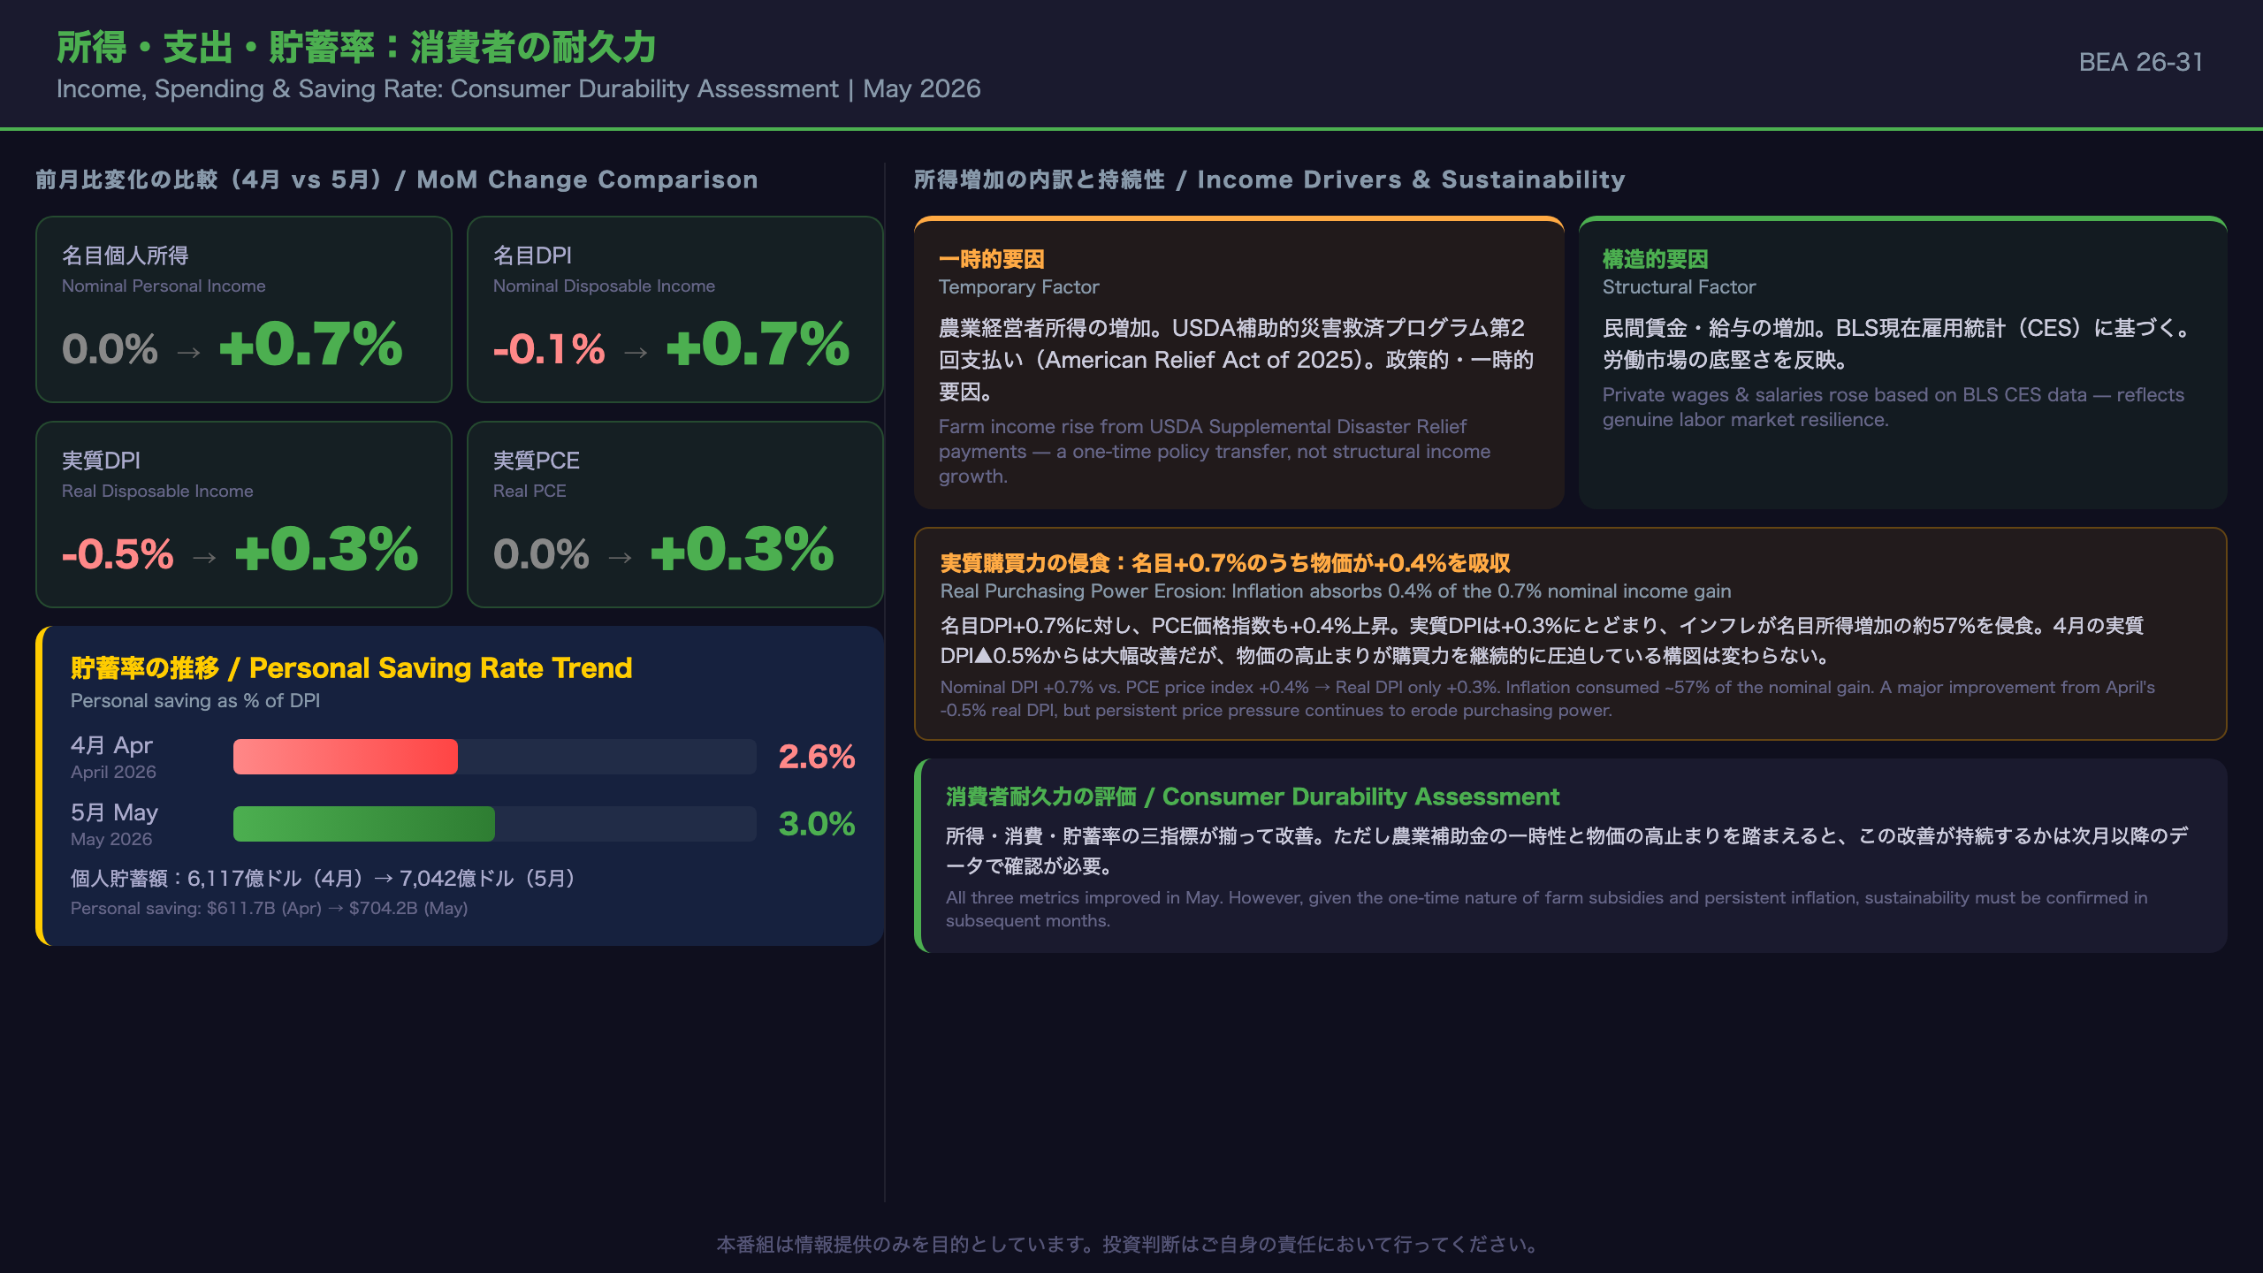Click the 一時的要因 heading
2263x1273 pixels.
coord(991,259)
